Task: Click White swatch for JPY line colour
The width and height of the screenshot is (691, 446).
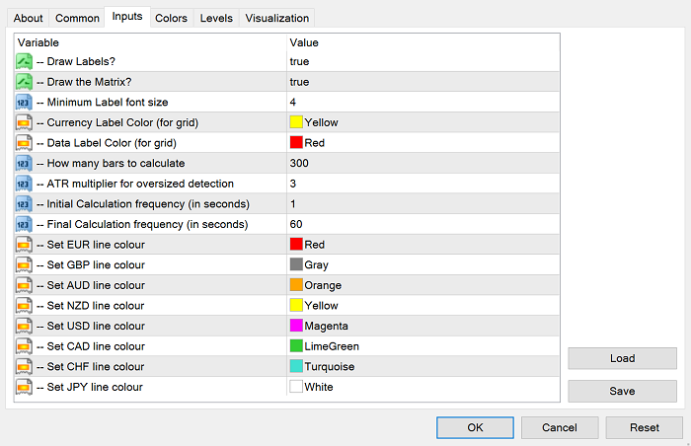Action: coord(296,387)
